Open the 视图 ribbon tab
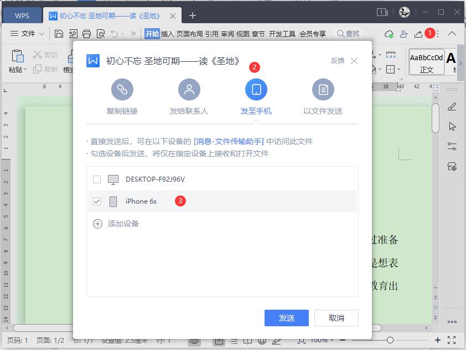The image size is (466, 350). (243, 34)
